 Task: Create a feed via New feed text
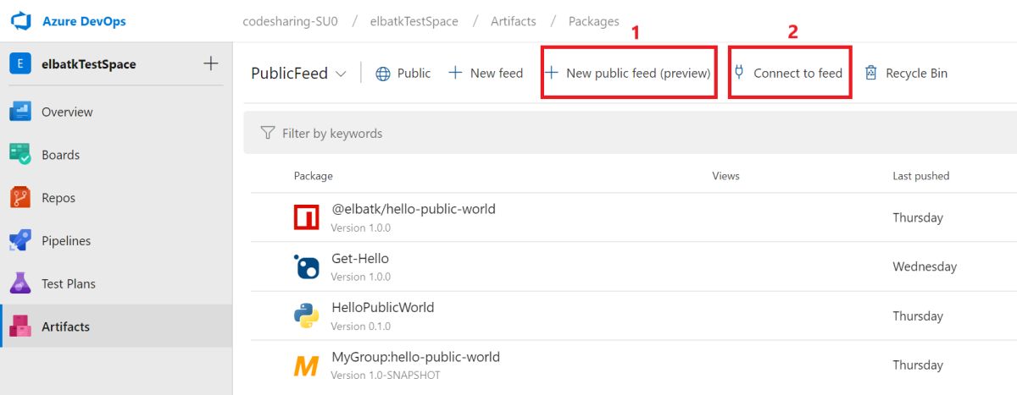(x=496, y=74)
